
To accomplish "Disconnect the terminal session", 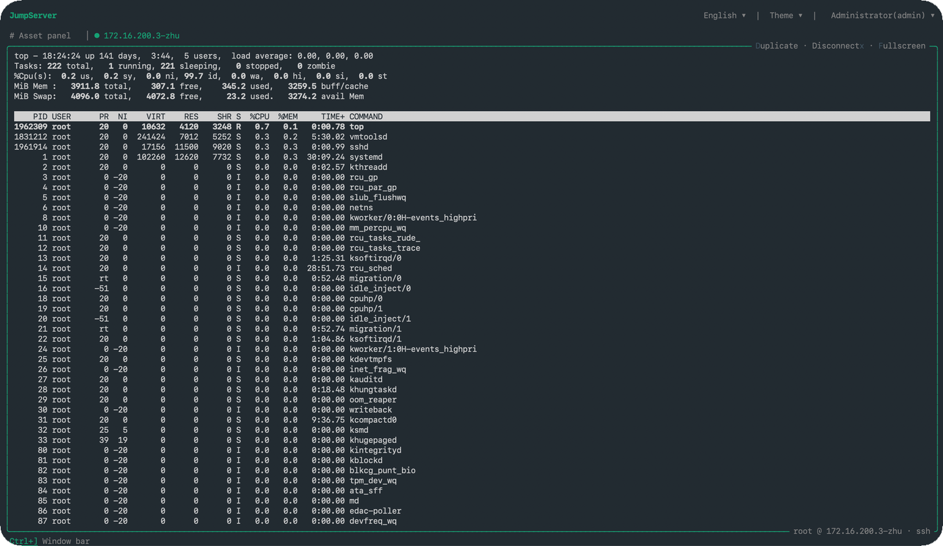I will pos(838,46).
